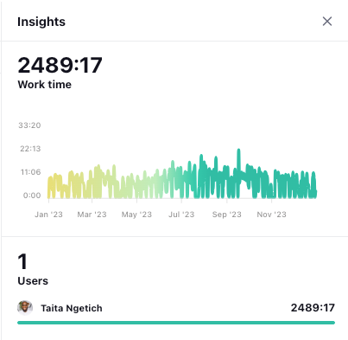348x340 pixels.
Task: Click the 11:06 axis label
Action: coord(30,172)
